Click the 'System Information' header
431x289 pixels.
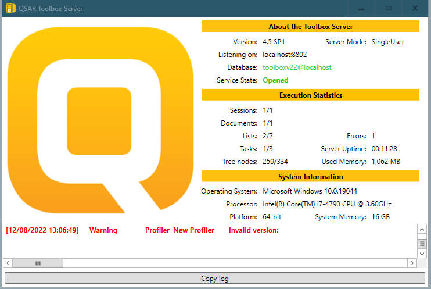point(311,176)
